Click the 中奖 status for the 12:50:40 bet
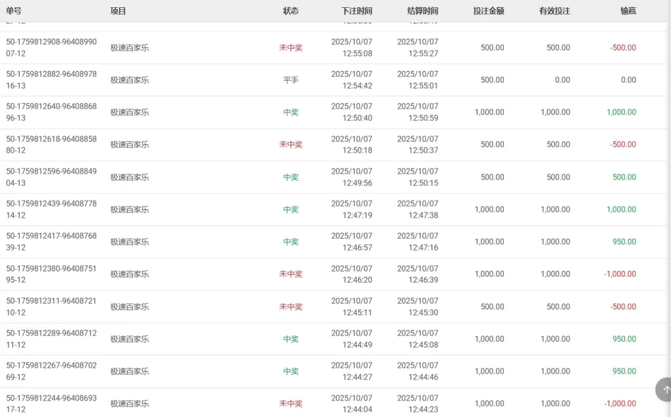 pyautogui.click(x=290, y=112)
